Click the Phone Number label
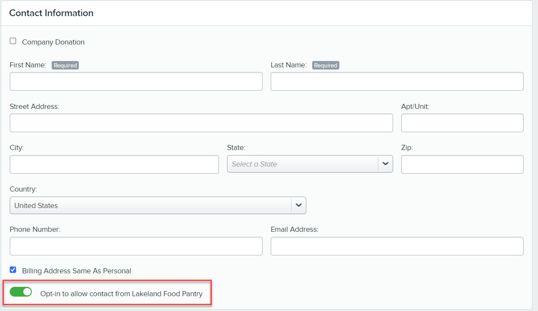538x311 pixels. coord(35,229)
